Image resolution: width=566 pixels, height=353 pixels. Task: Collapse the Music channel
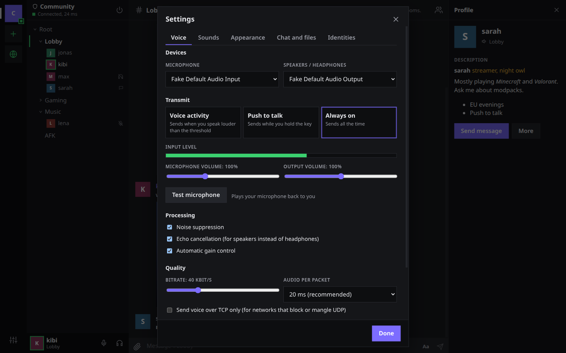(40, 112)
